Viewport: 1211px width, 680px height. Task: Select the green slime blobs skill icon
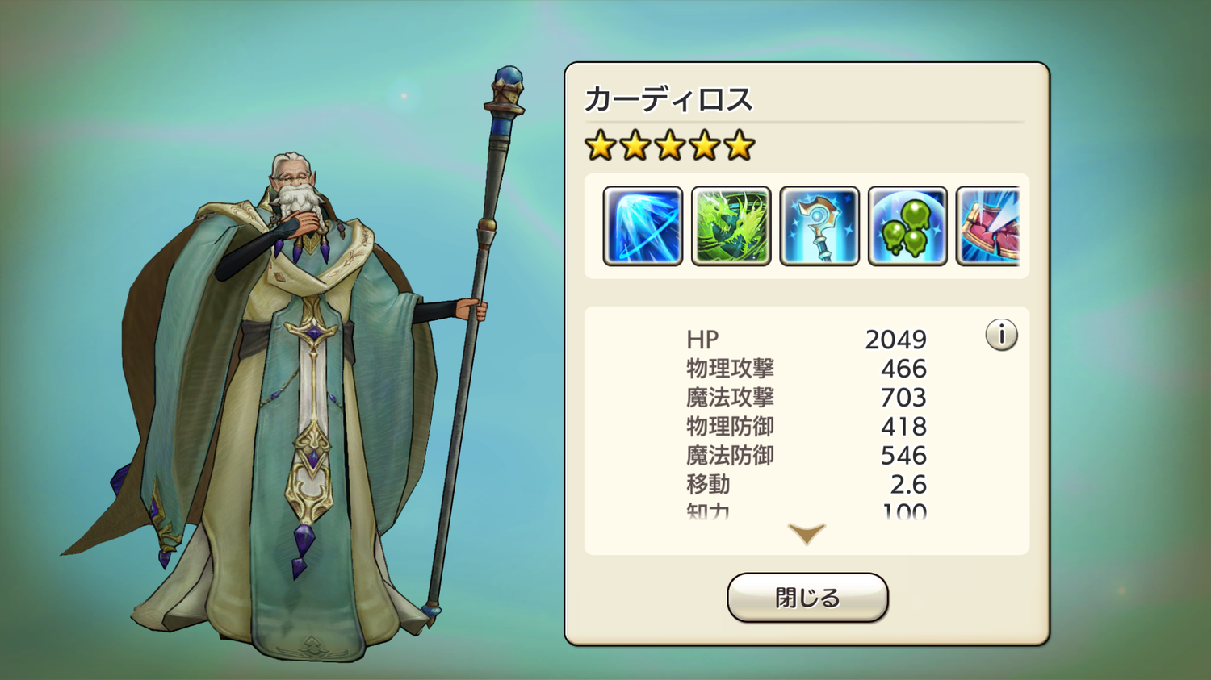907,226
